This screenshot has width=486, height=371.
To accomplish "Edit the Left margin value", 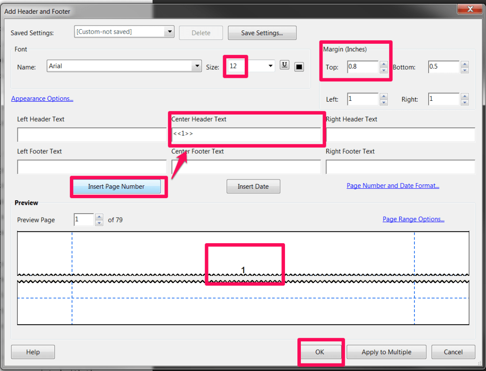I will point(362,99).
